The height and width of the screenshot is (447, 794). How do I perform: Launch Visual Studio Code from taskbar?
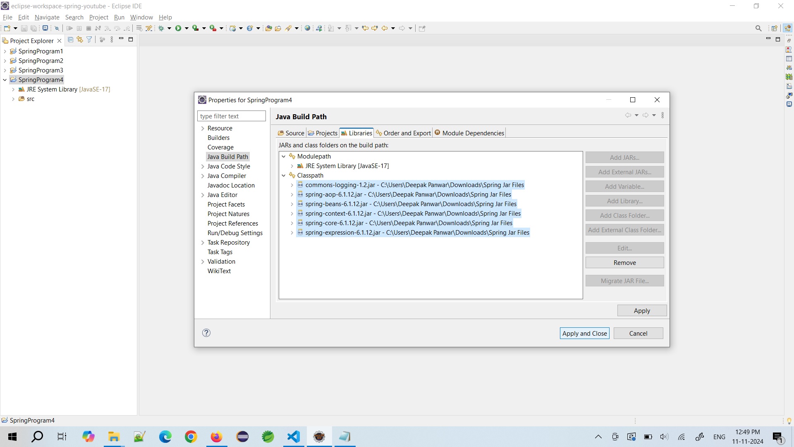point(294,437)
